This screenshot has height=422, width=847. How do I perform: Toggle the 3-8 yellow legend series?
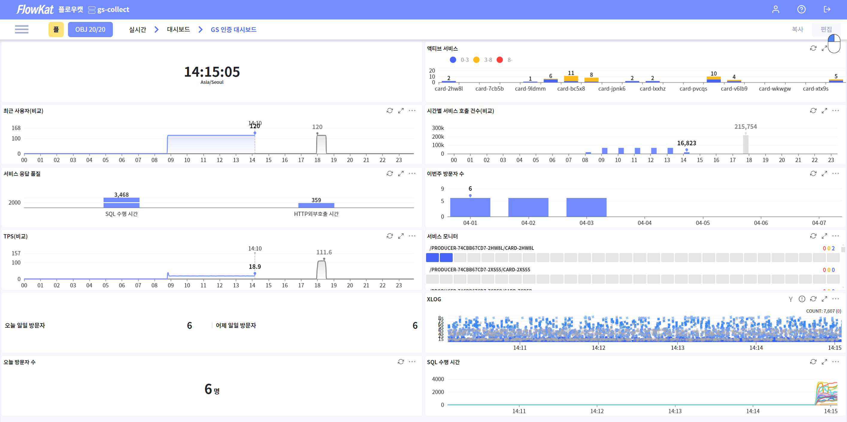(x=476, y=60)
